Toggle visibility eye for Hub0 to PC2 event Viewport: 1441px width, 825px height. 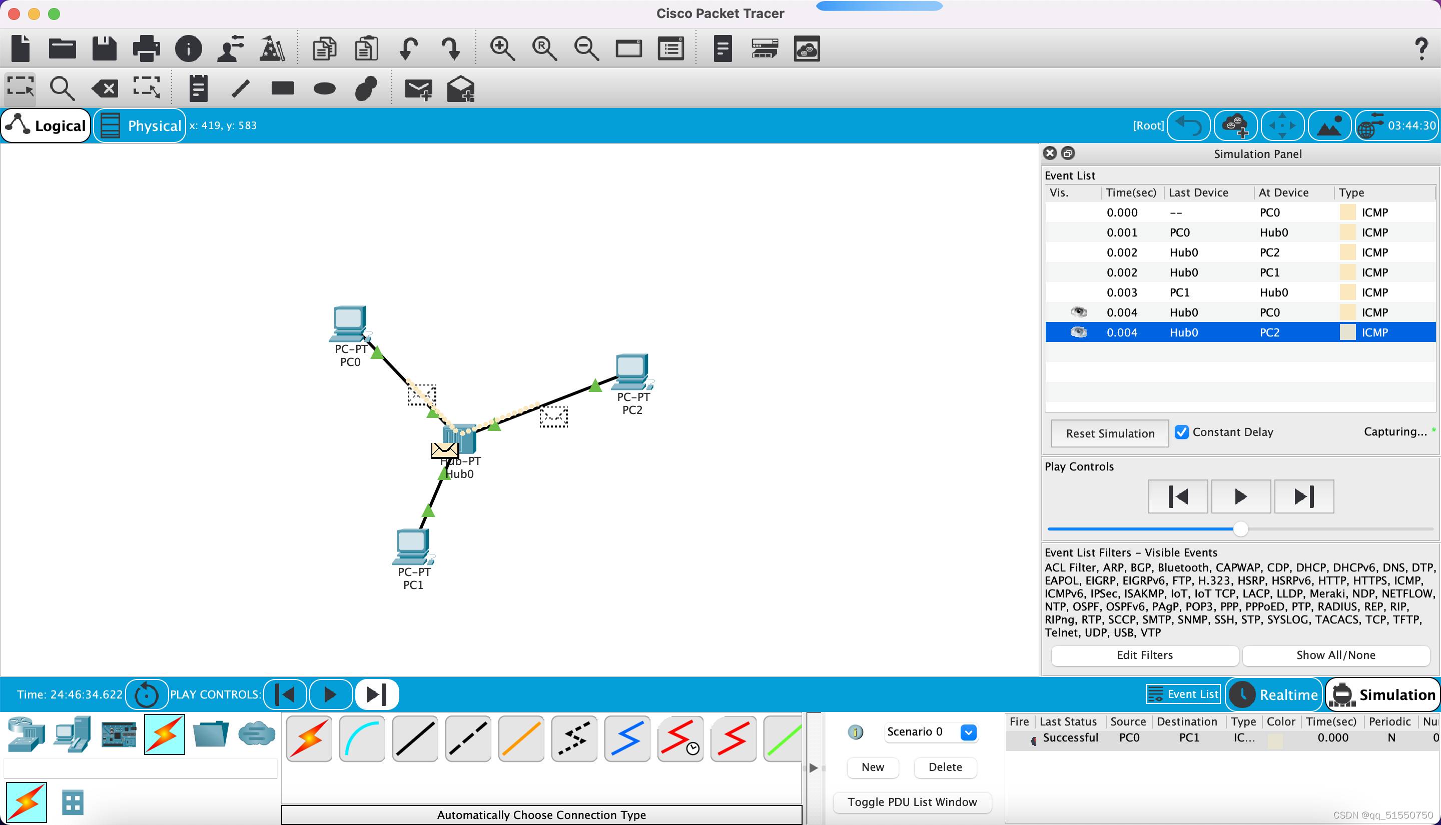point(1078,332)
